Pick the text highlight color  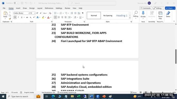[43, 17]
